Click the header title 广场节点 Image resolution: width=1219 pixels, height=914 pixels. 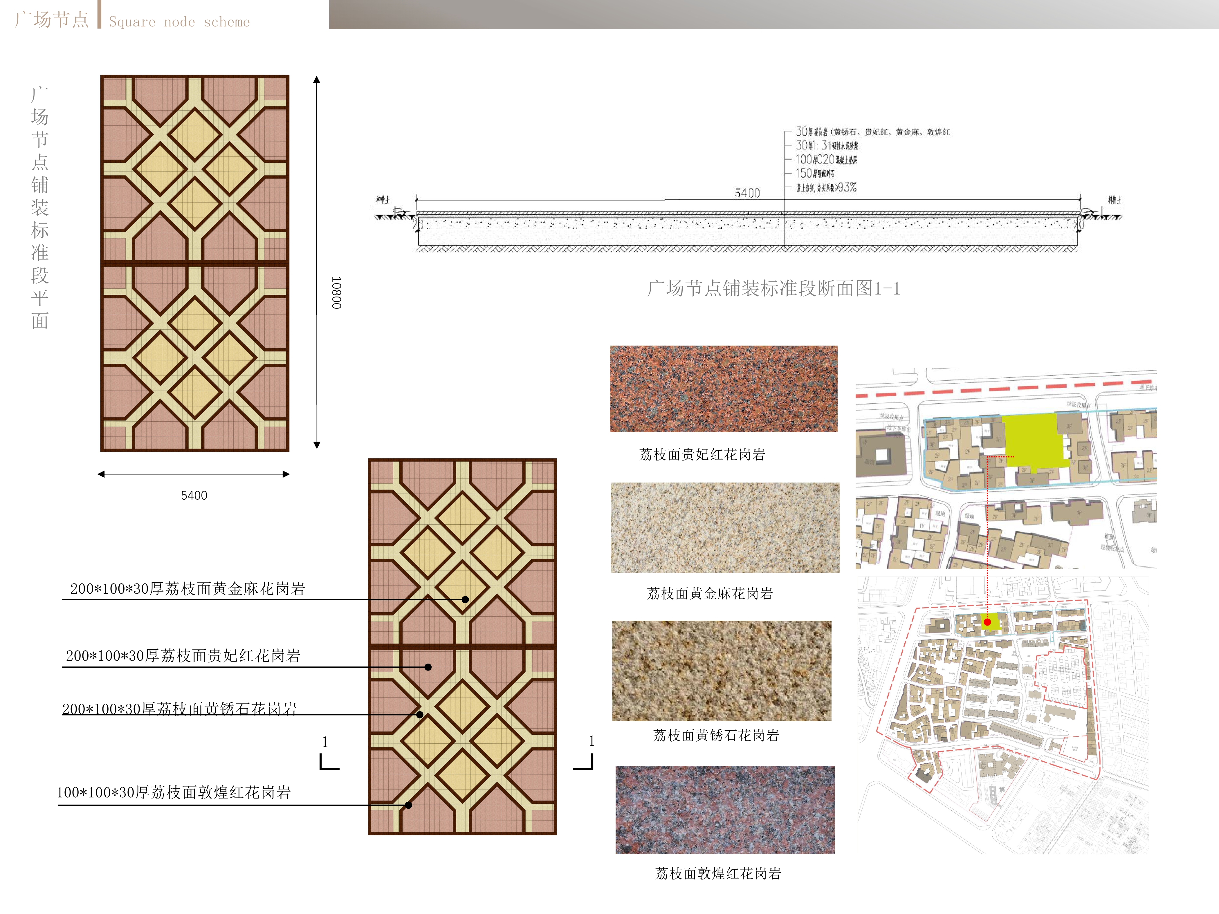pos(52,19)
